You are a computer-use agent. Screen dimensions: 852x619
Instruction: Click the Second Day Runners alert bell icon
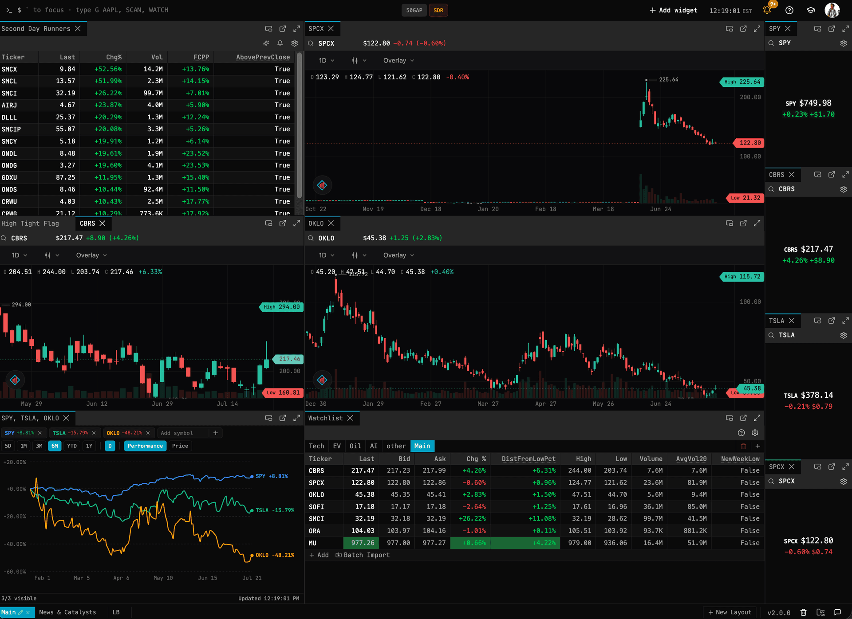(x=280, y=43)
